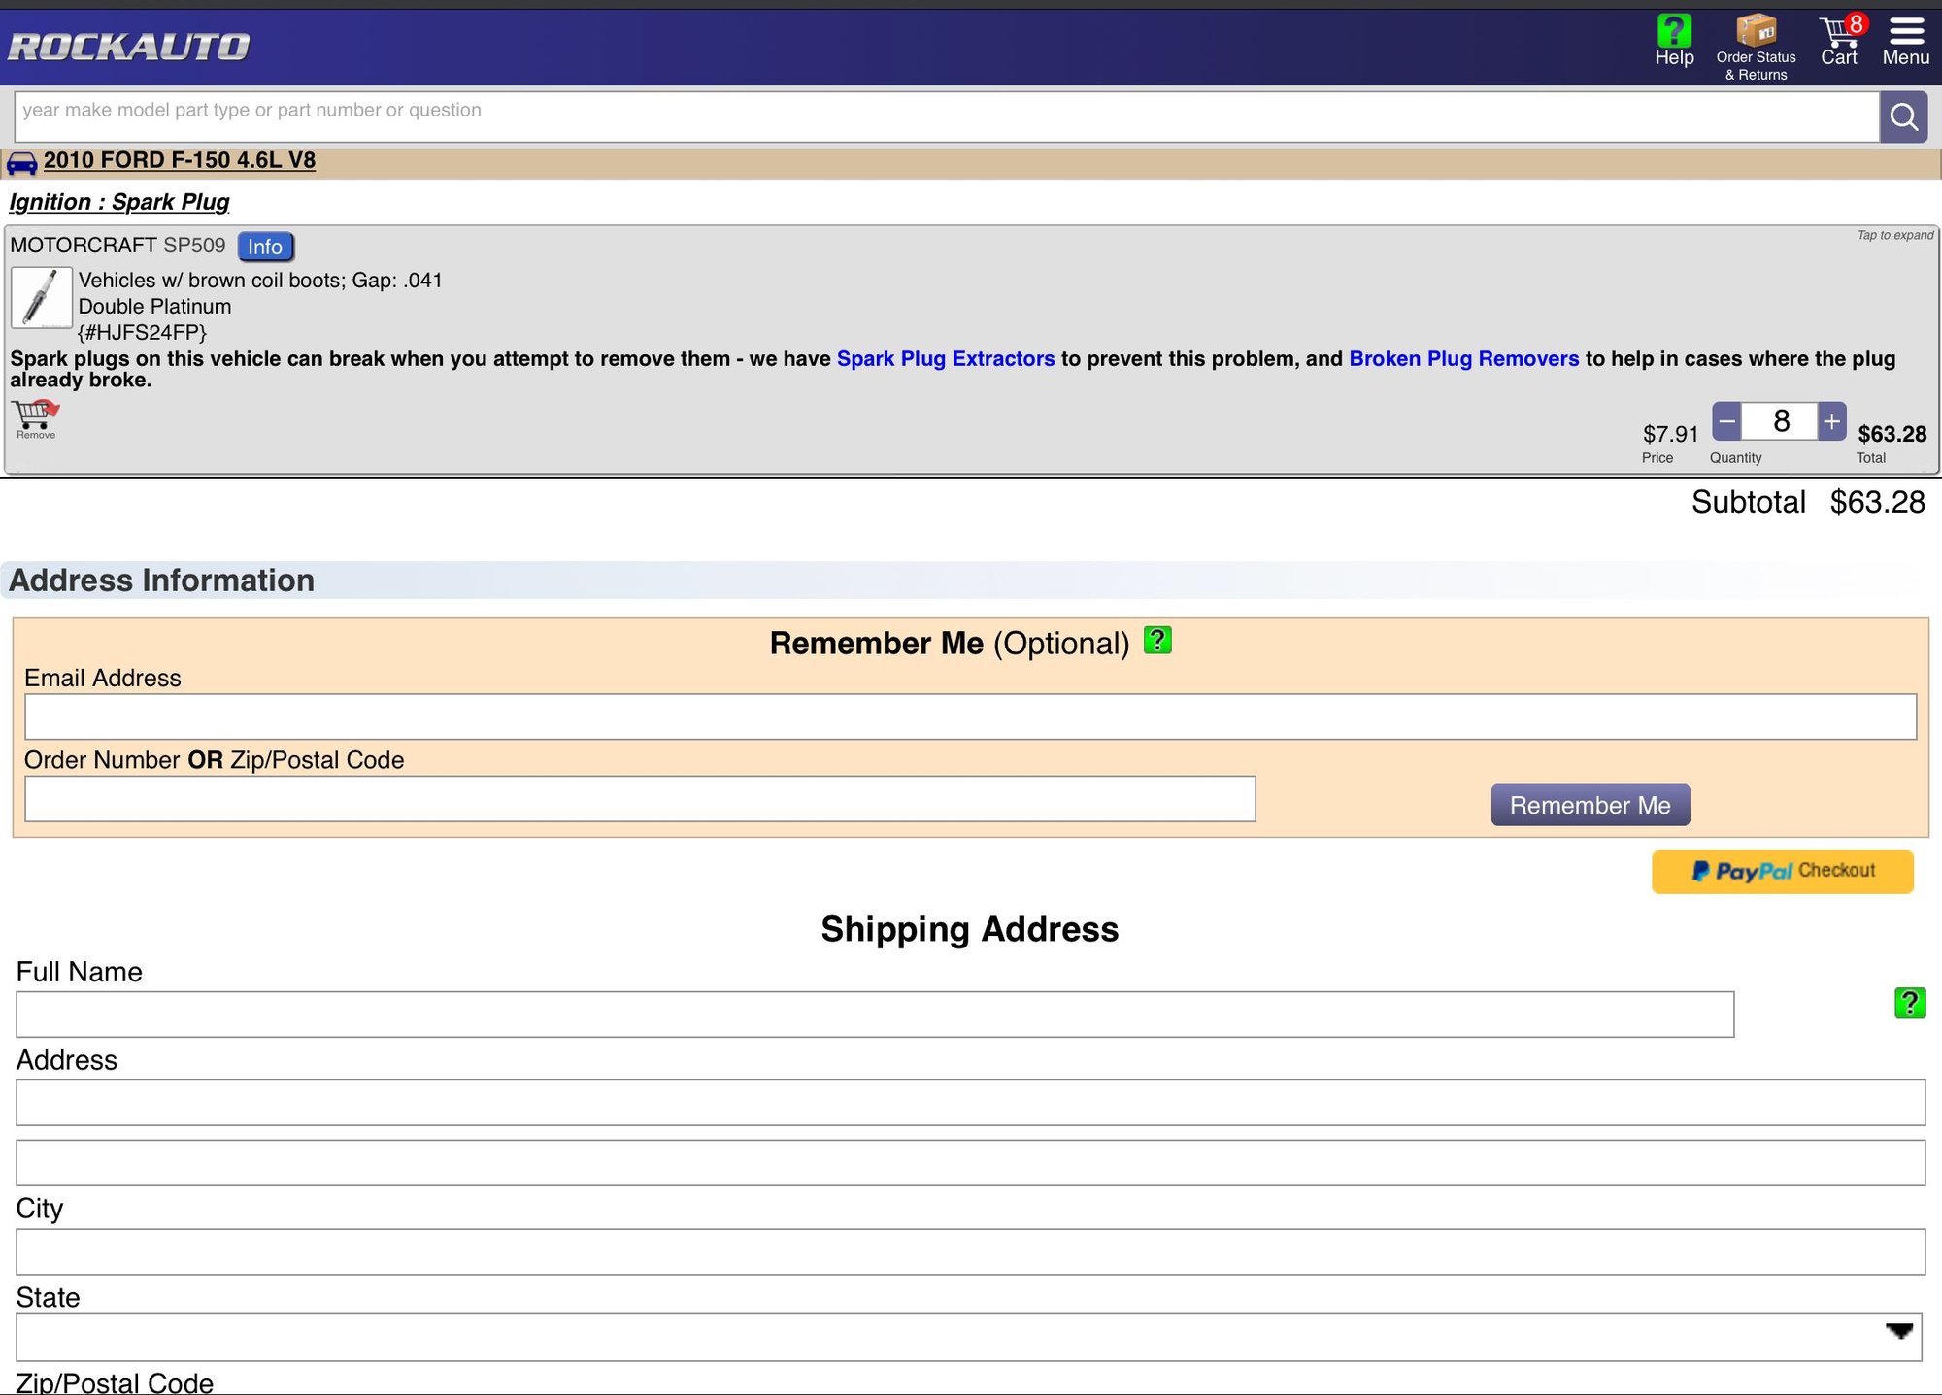Open the Spark Plug Extractors link

pyautogui.click(x=945, y=359)
